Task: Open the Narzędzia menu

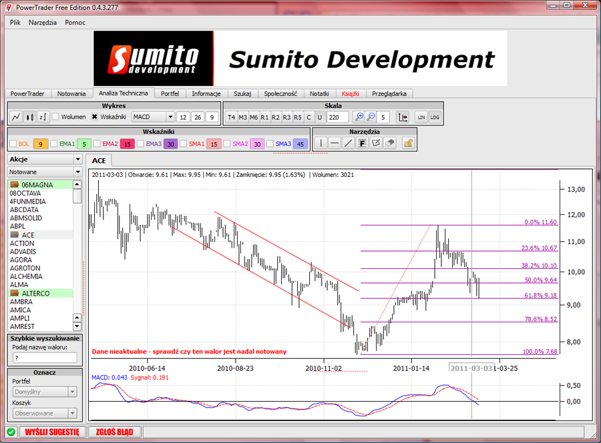Action: pos(43,23)
